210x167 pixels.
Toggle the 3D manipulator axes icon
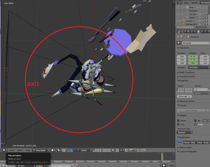click(x=68, y=150)
